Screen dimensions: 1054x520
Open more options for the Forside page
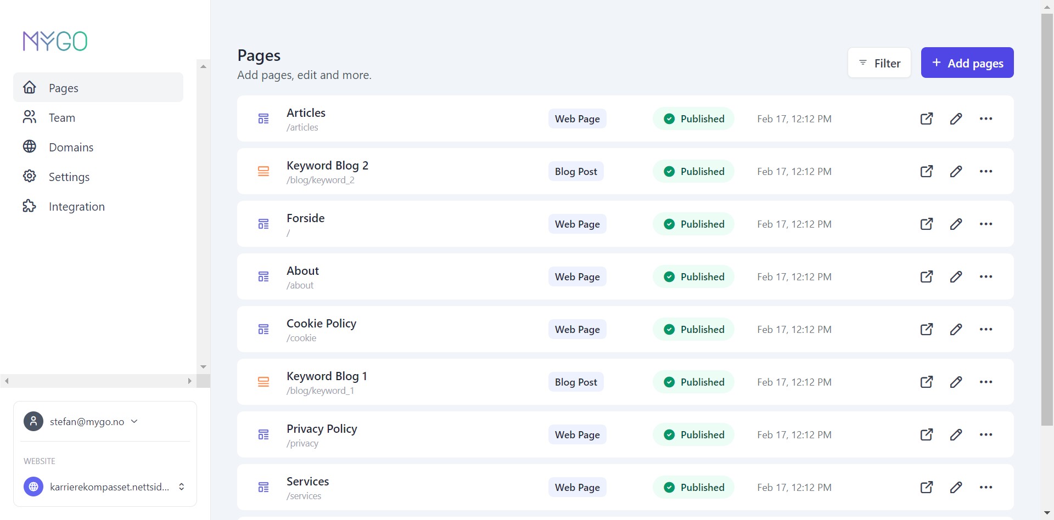pos(985,224)
